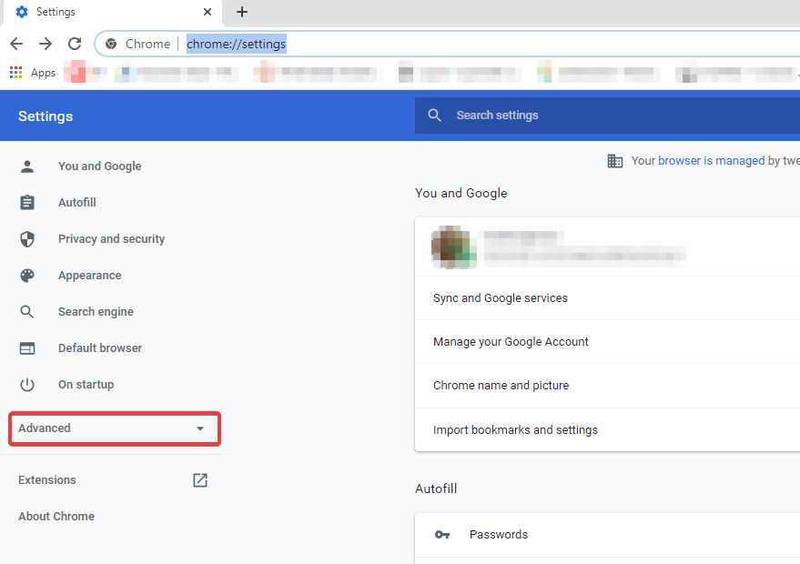This screenshot has height=564, width=800.
Task: Click the Appearance palette icon
Action: (x=27, y=275)
